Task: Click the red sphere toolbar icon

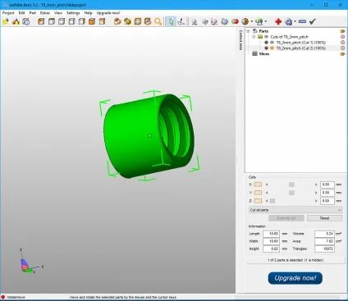Action: (235, 21)
